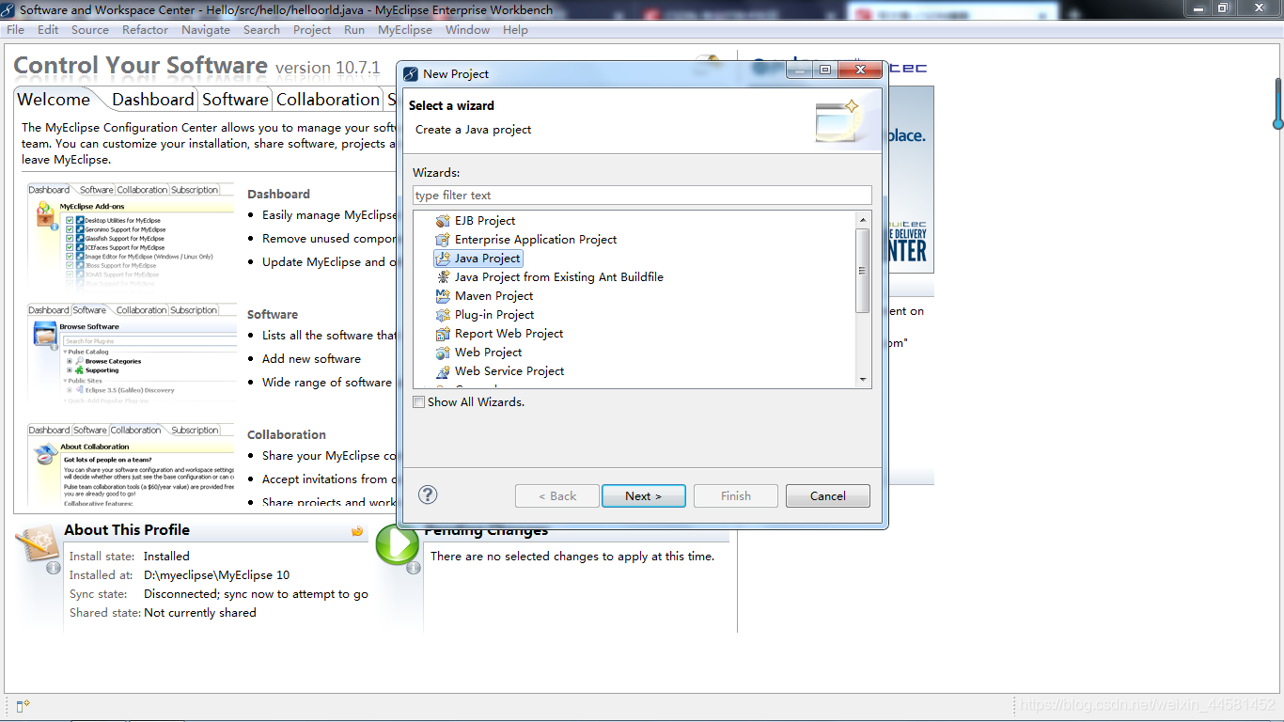Click the wizard list scrollbar thumb

[863, 271]
